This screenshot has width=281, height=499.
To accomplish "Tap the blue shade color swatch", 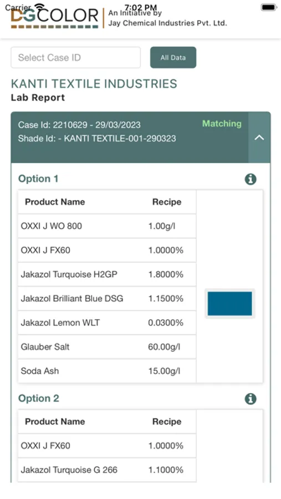I will [230, 304].
